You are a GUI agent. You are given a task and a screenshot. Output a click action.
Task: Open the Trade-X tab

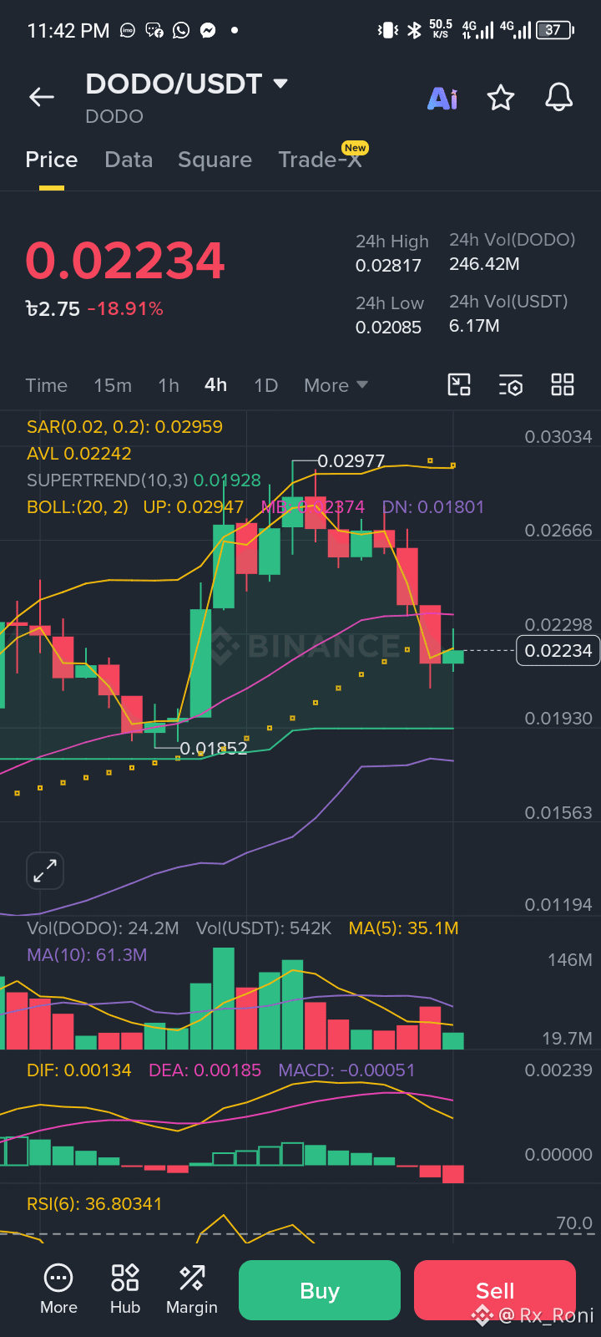pos(321,160)
